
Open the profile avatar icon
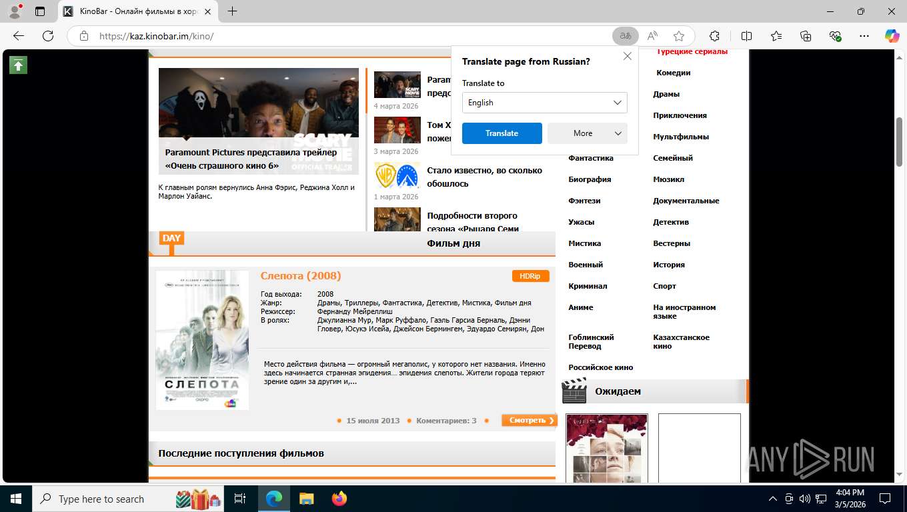point(15,11)
